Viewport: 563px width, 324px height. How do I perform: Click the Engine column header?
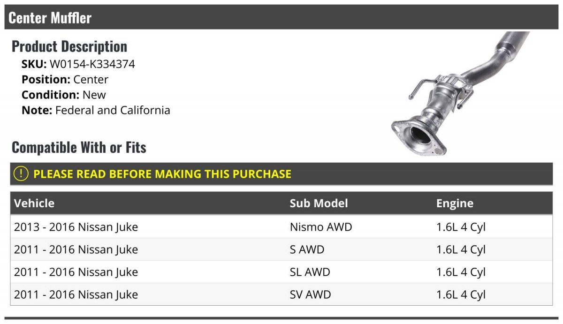[455, 203]
